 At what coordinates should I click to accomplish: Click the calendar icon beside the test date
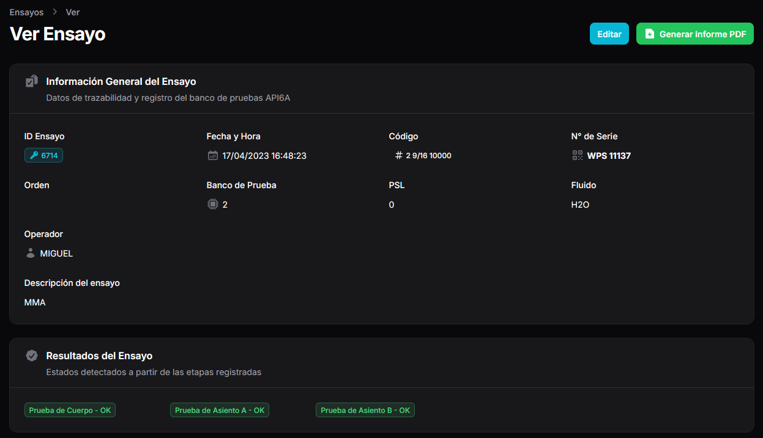pos(212,156)
